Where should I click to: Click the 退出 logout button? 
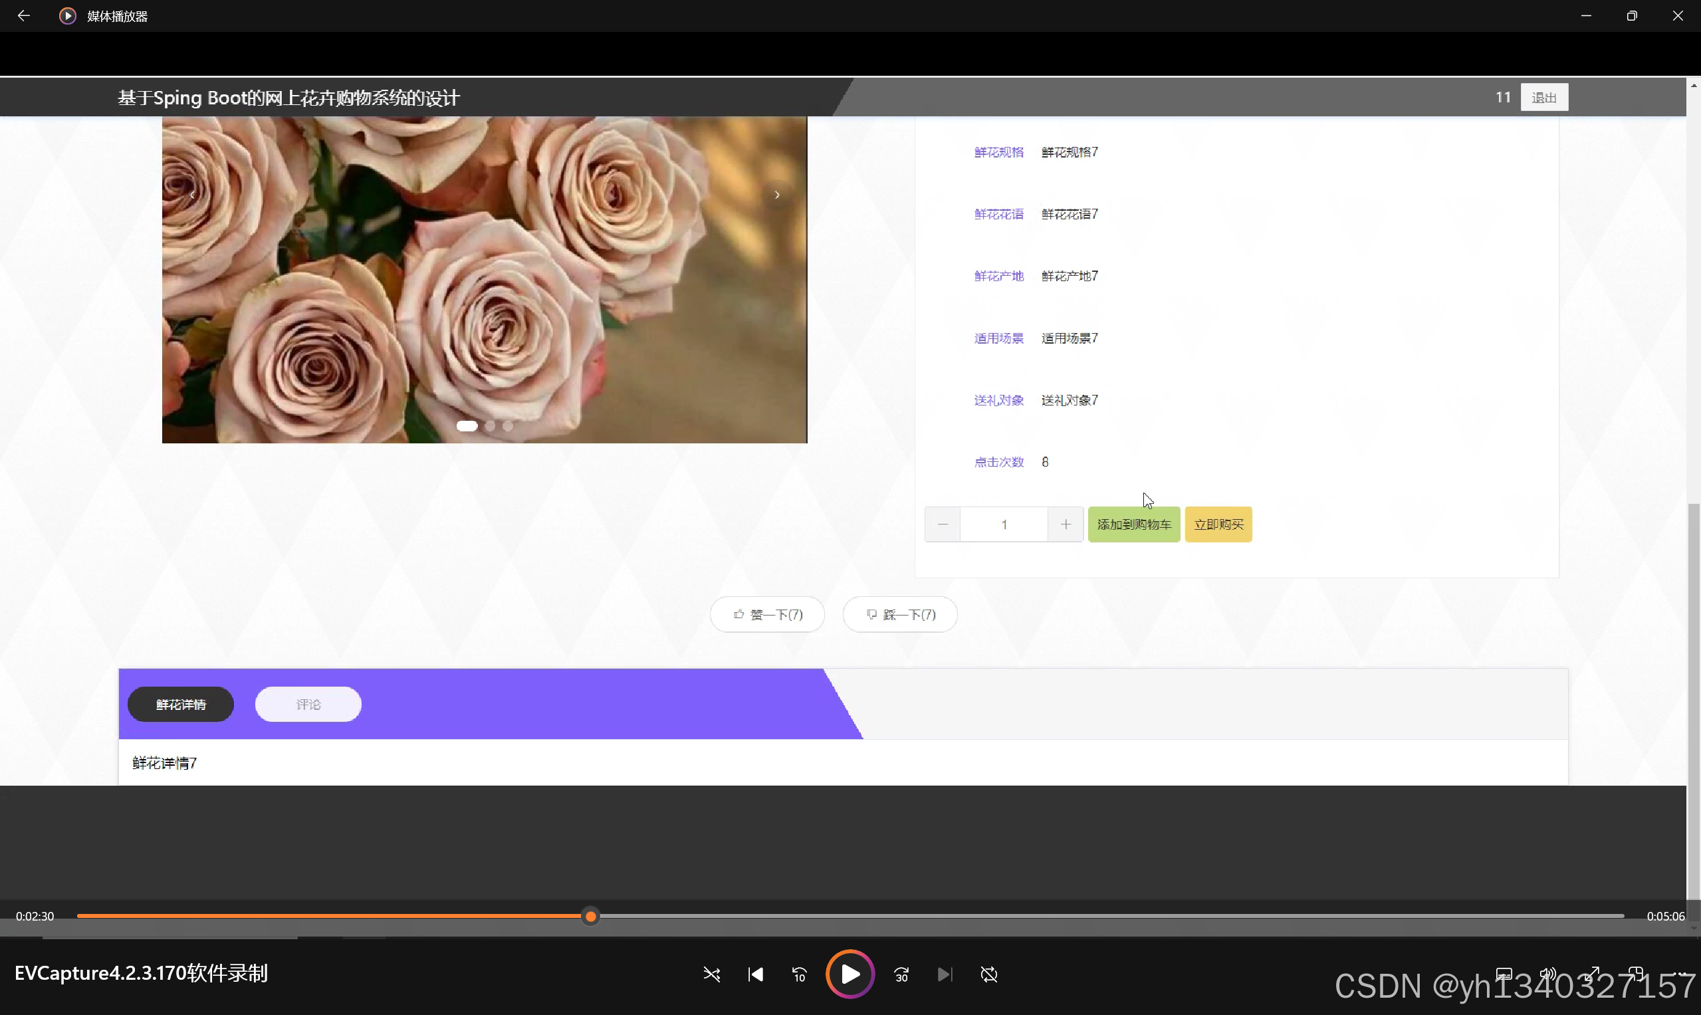coord(1543,97)
